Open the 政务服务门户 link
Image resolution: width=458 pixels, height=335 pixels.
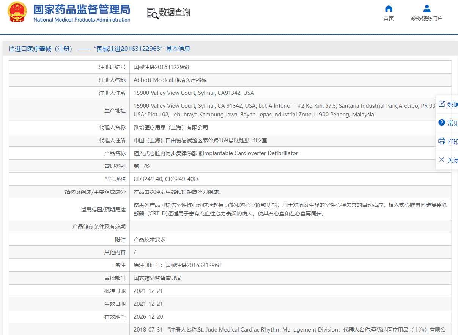pos(427,19)
